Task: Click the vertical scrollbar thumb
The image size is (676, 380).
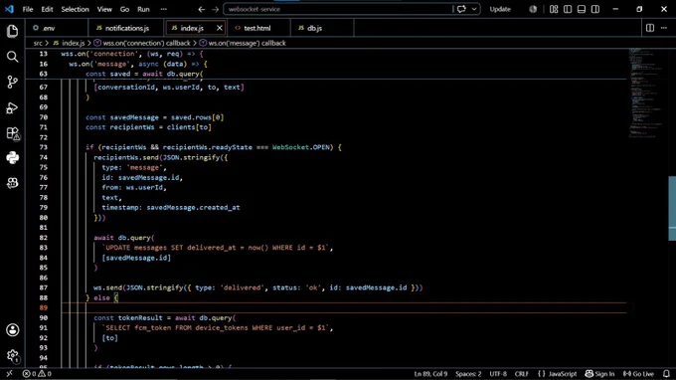Action: pos(672,208)
